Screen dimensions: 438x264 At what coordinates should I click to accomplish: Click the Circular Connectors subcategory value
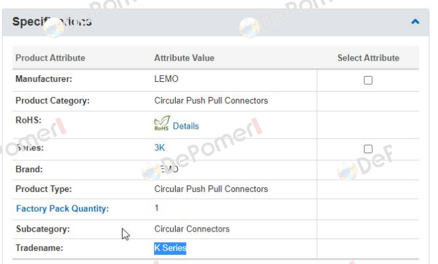[x=192, y=229]
